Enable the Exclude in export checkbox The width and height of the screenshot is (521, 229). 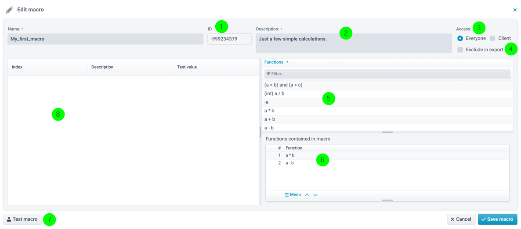pyautogui.click(x=460, y=50)
